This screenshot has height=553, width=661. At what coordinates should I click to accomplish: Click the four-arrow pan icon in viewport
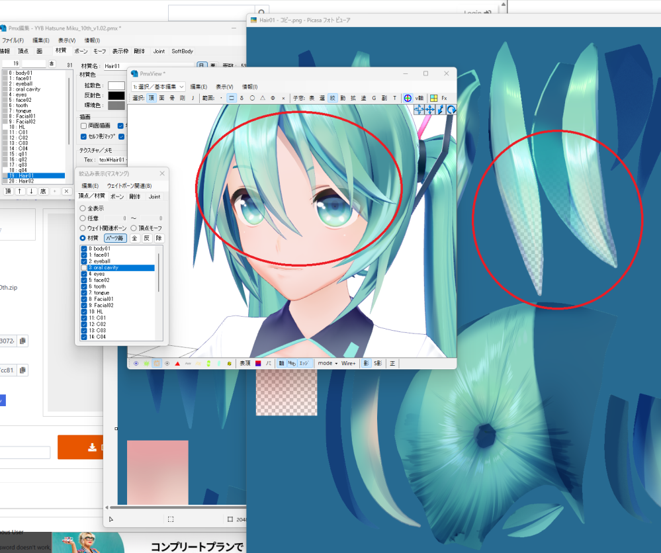click(x=429, y=110)
